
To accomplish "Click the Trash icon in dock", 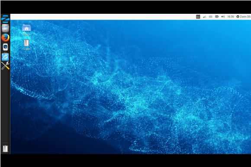I will pos(5,148).
